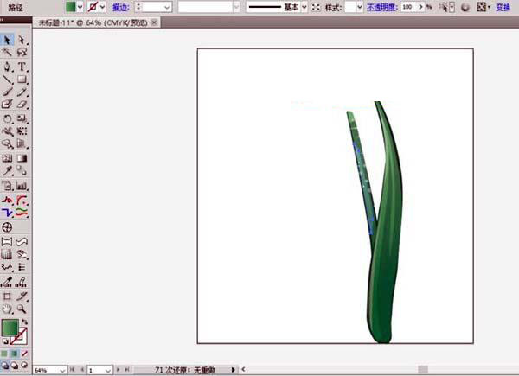Set paint mode to solid Color
The height and width of the screenshot is (376, 519).
tap(4, 354)
